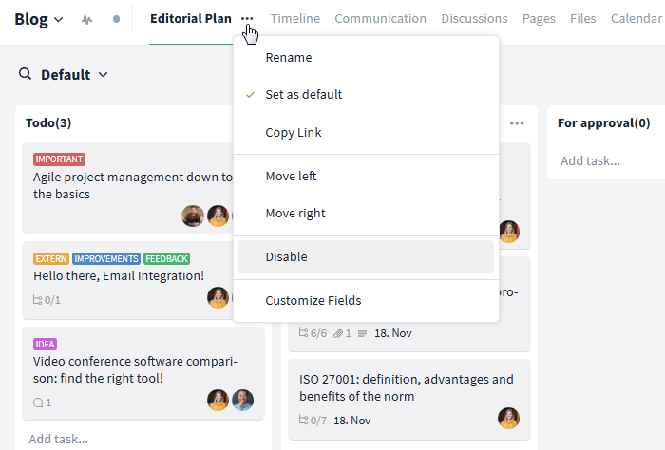
Task: Switch to the Timeline tab
Action: 295,19
